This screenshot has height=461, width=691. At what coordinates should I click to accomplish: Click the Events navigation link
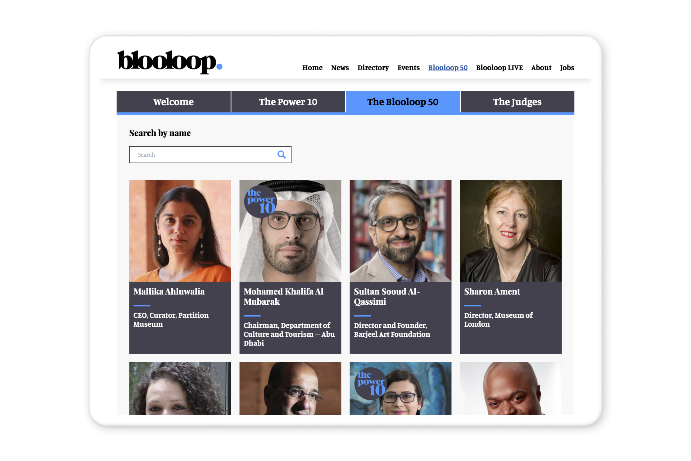(408, 68)
